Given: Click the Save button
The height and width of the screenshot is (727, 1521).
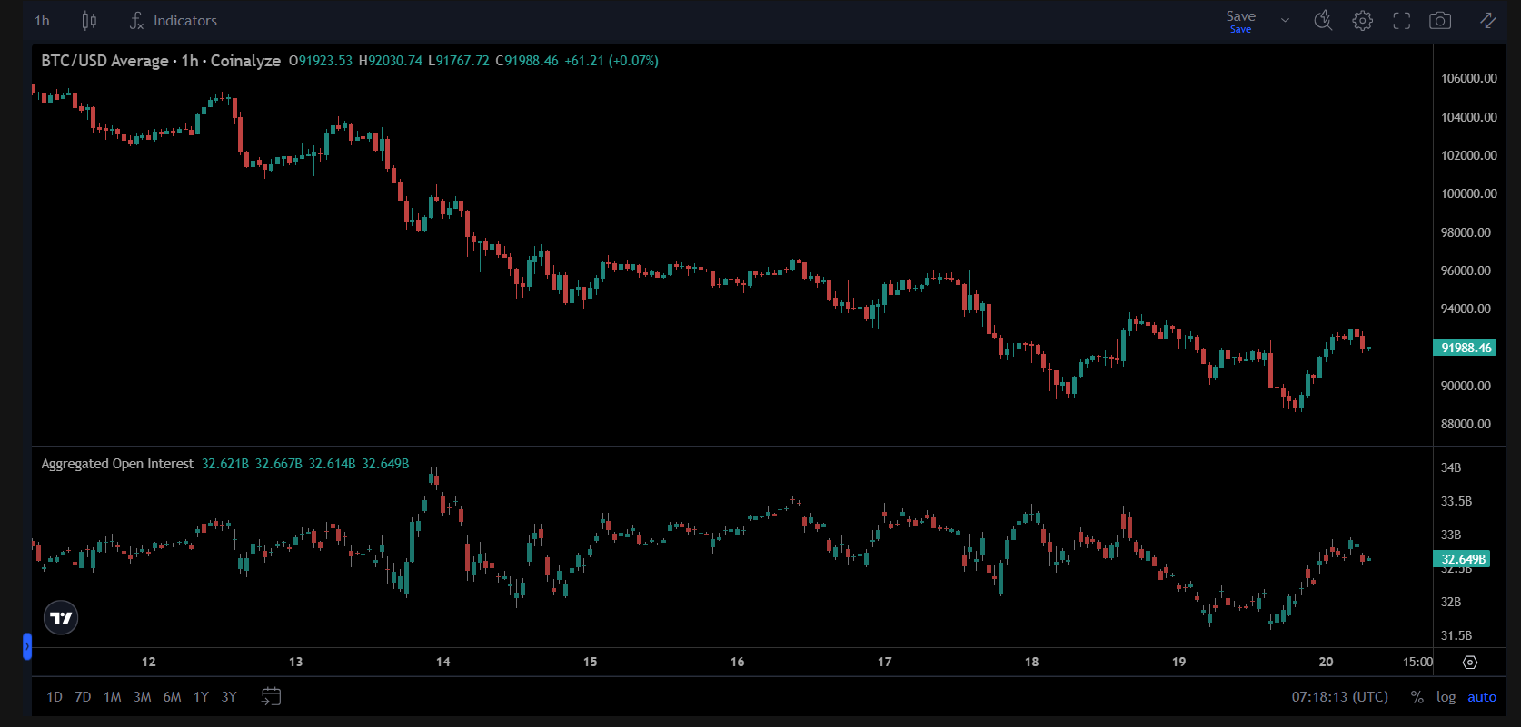Looking at the screenshot, I should [1240, 21].
